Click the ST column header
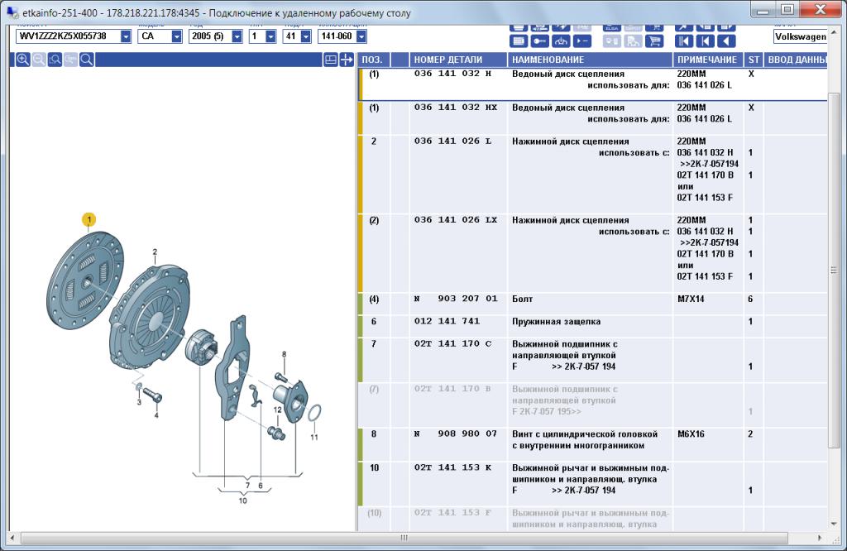This screenshot has height=551, width=847. pyautogui.click(x=754, y=60)
